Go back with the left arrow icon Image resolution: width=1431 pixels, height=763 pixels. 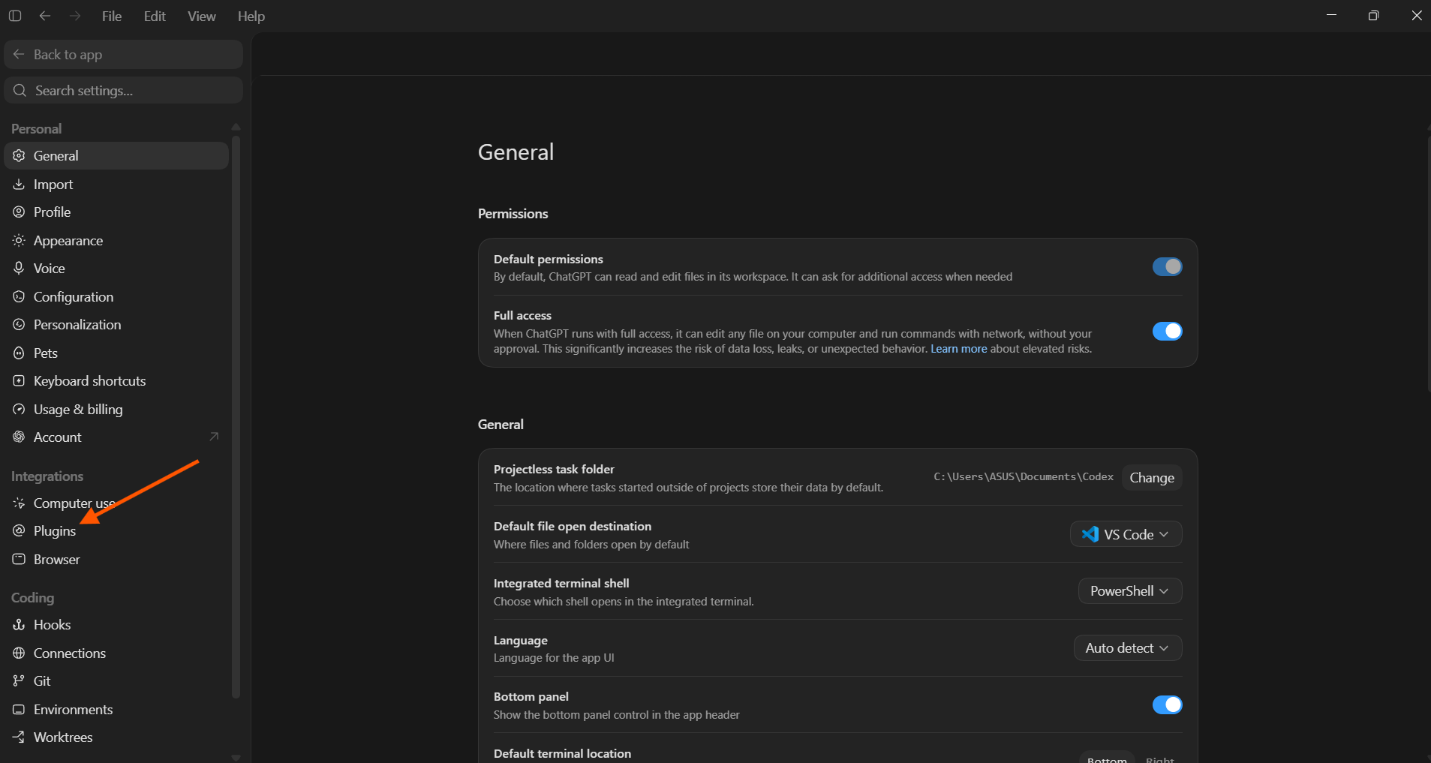pos(45,16)
